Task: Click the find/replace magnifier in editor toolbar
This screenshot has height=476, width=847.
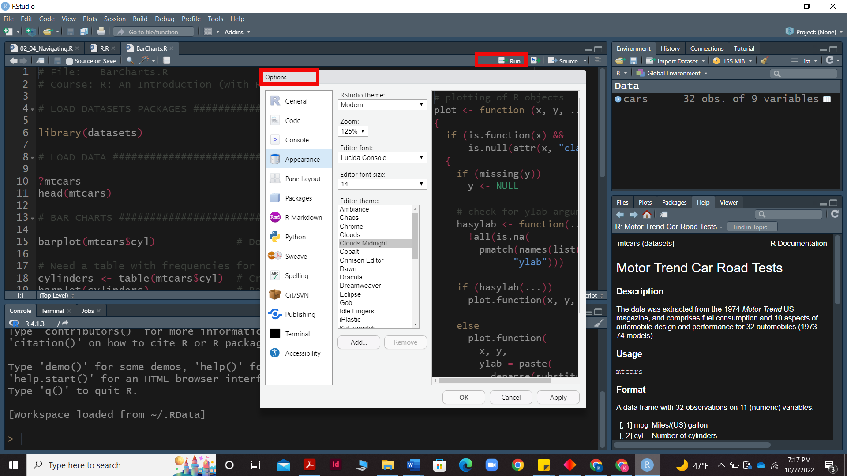Action: coord(130,61)
